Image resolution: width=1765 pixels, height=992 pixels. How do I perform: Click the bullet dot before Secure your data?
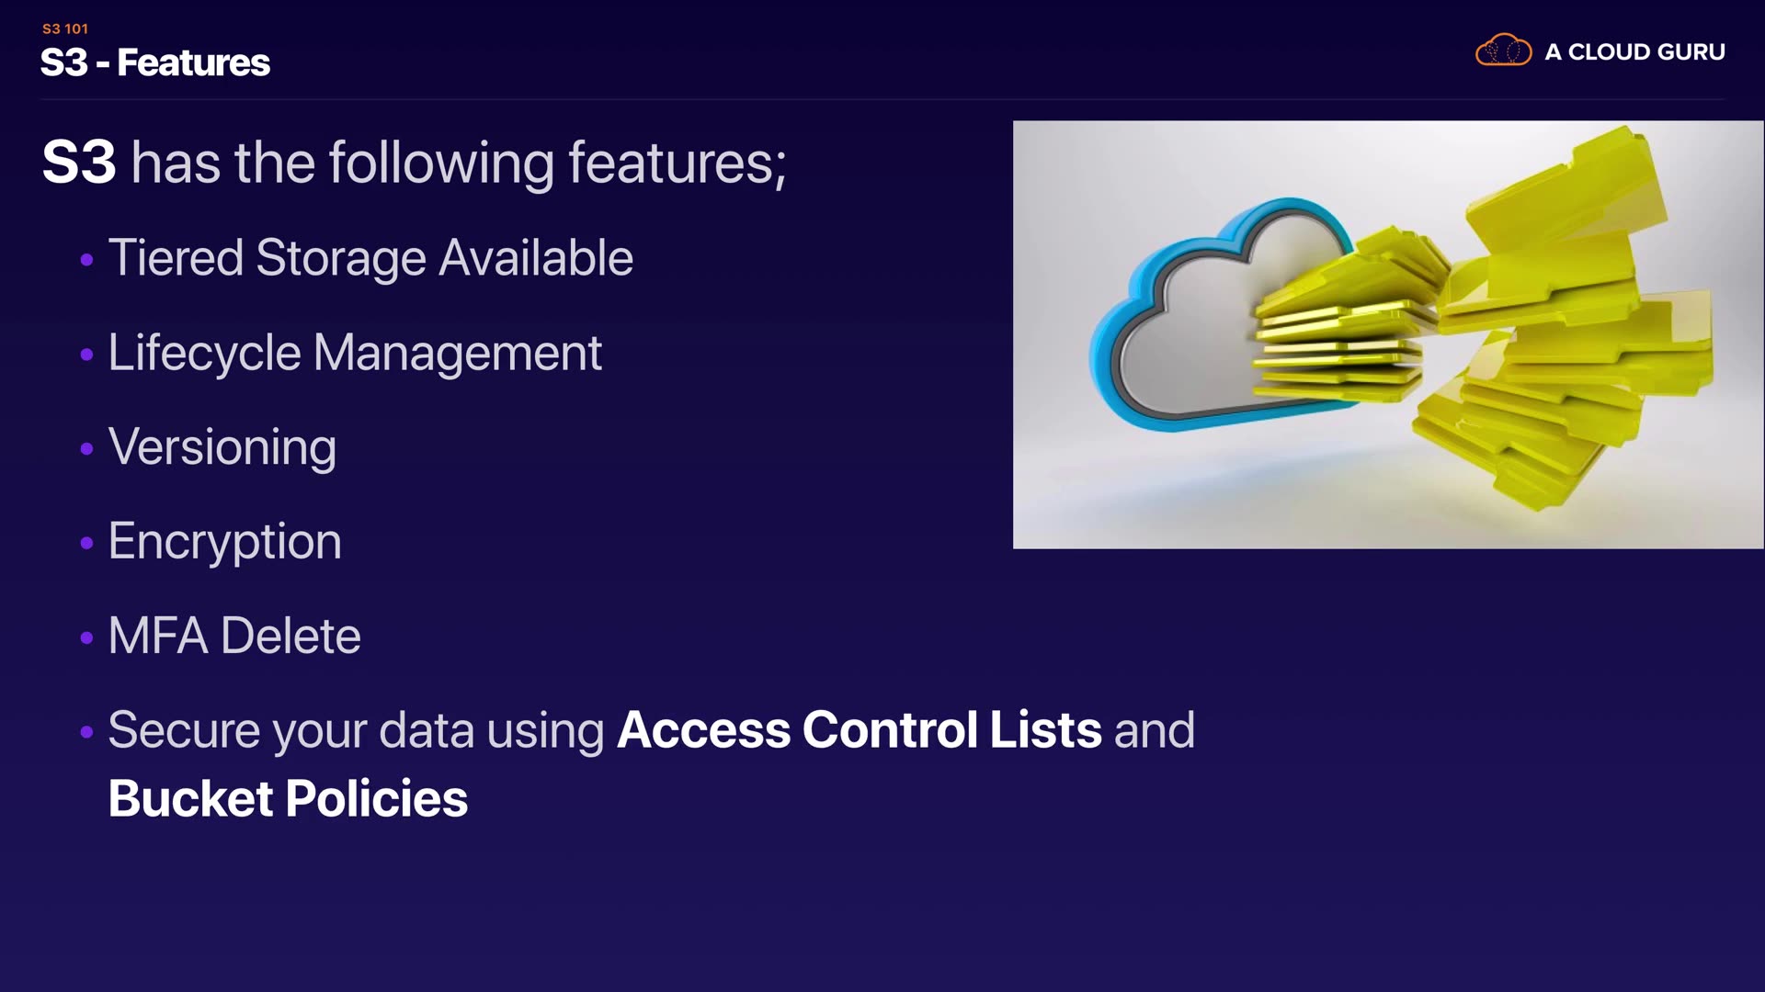coord(87,732)
